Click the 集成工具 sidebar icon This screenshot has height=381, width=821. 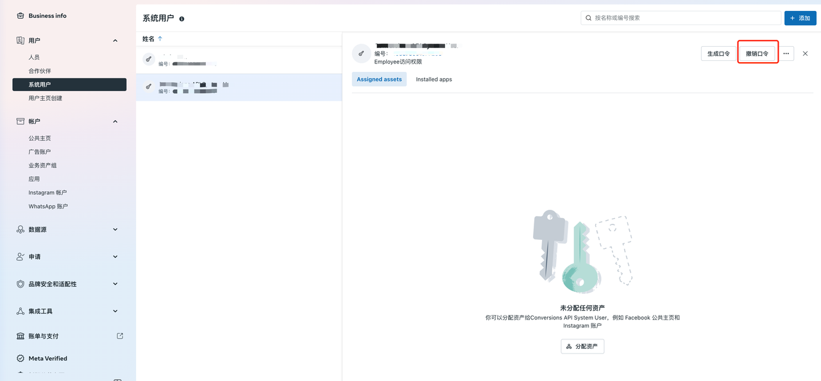(x=21, y=311)
